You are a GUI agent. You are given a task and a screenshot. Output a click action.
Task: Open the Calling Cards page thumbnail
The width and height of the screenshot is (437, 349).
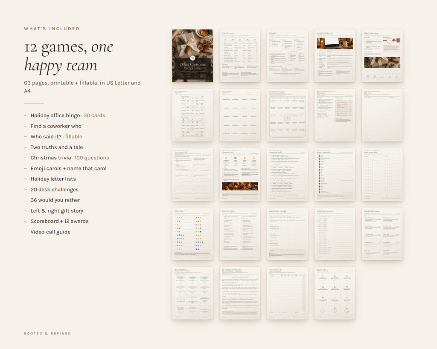(x=240, y=115)
